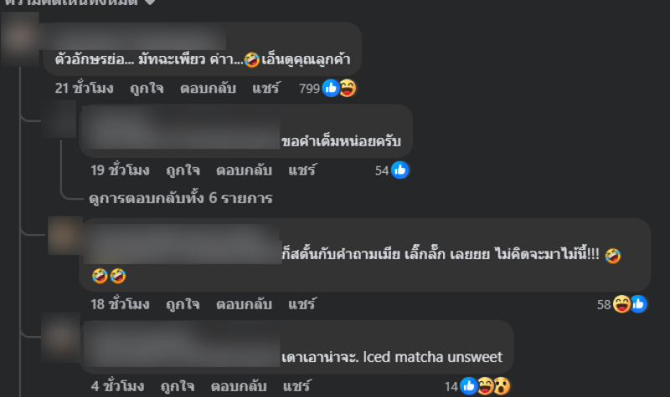The image size is (670, 397).
Task: Click the blue like icon beside 58
Action: pyautogui.click(x=638, y=304)
